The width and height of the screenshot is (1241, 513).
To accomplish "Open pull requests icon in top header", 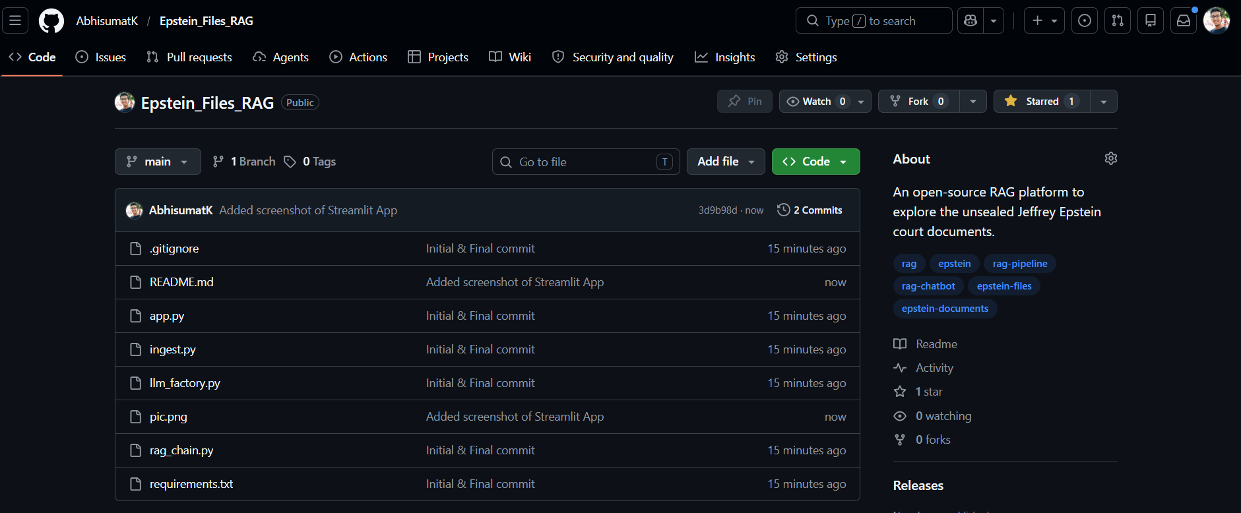I will [1118, 20].
